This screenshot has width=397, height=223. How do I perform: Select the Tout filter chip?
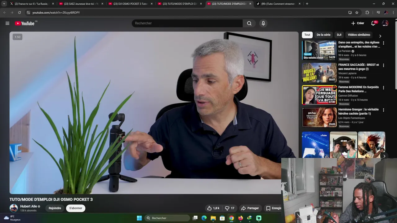click(x=307, y=35)
